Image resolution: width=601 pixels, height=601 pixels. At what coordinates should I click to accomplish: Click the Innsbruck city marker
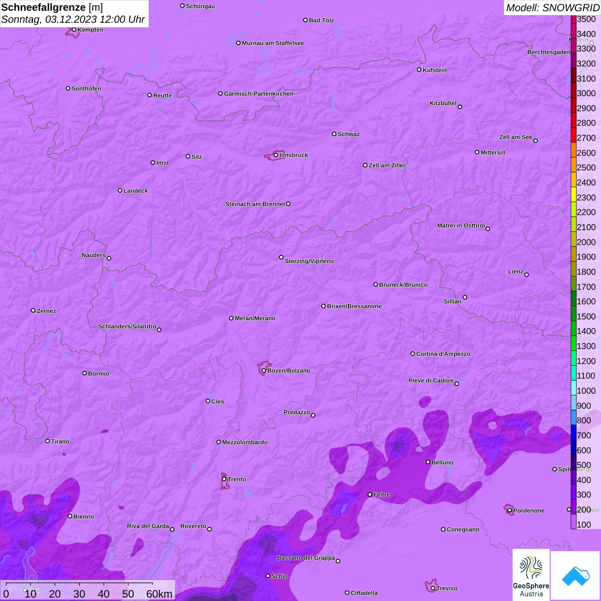tap(276, 155)
